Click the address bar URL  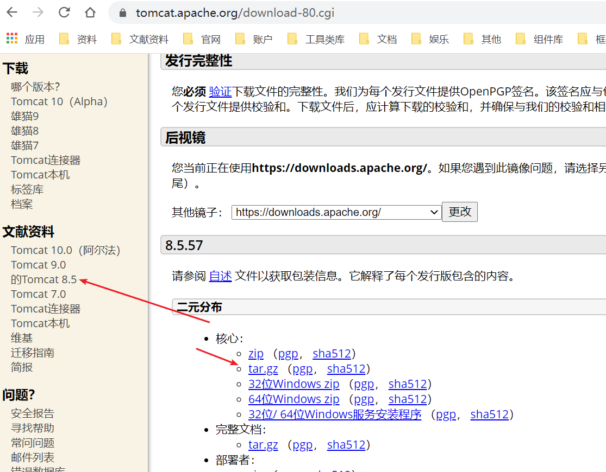tap(235, 12)
